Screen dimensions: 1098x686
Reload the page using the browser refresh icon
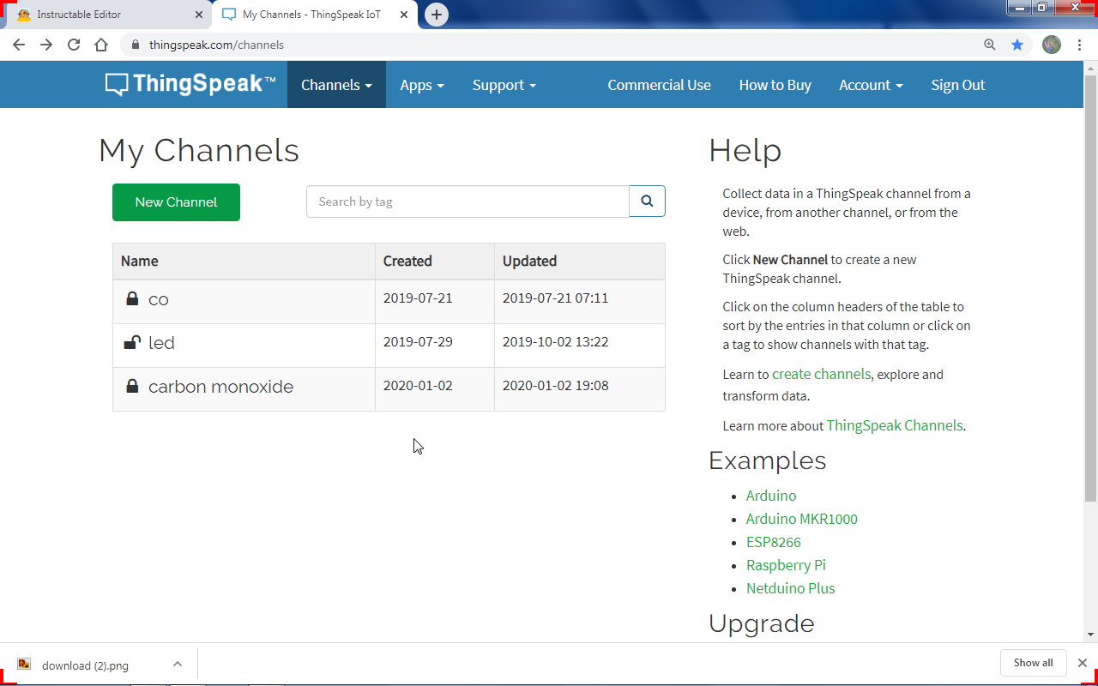(74, 45)
